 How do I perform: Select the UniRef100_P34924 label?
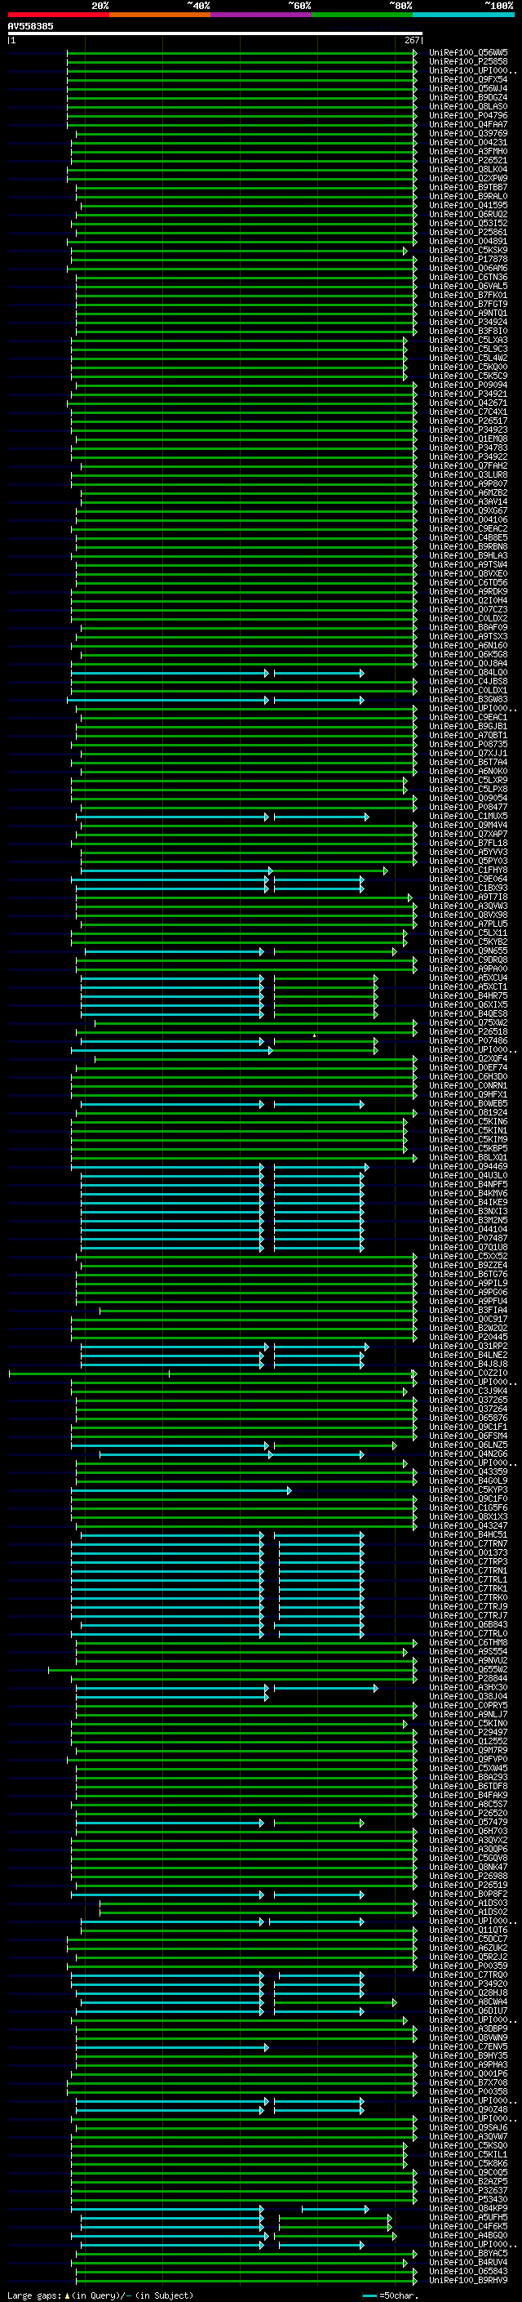coord(468,322)
